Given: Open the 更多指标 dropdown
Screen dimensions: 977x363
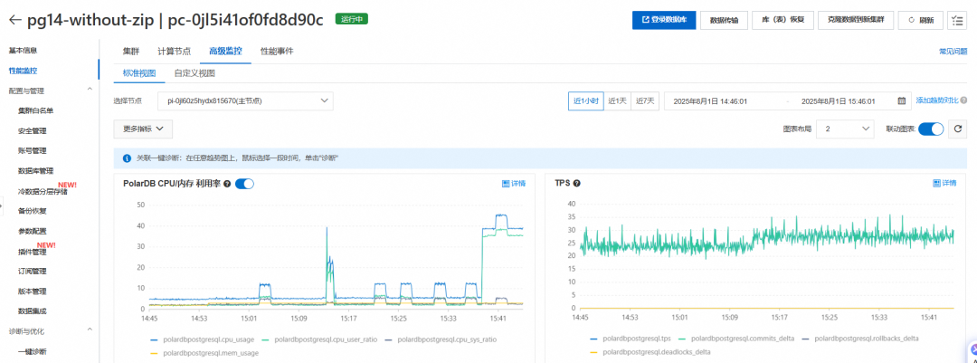Looking at the screenshot, I should [143, 129].
